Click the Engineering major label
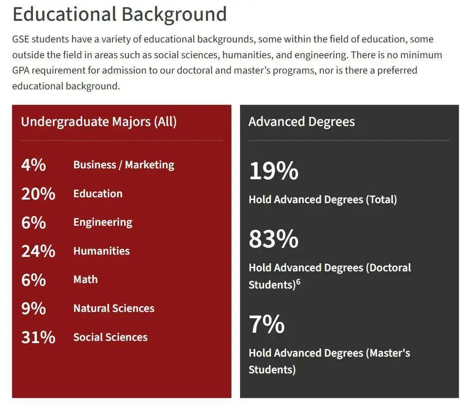Image resolution: width=475 pixels, height=409 pixels. [x=103, y=222]
